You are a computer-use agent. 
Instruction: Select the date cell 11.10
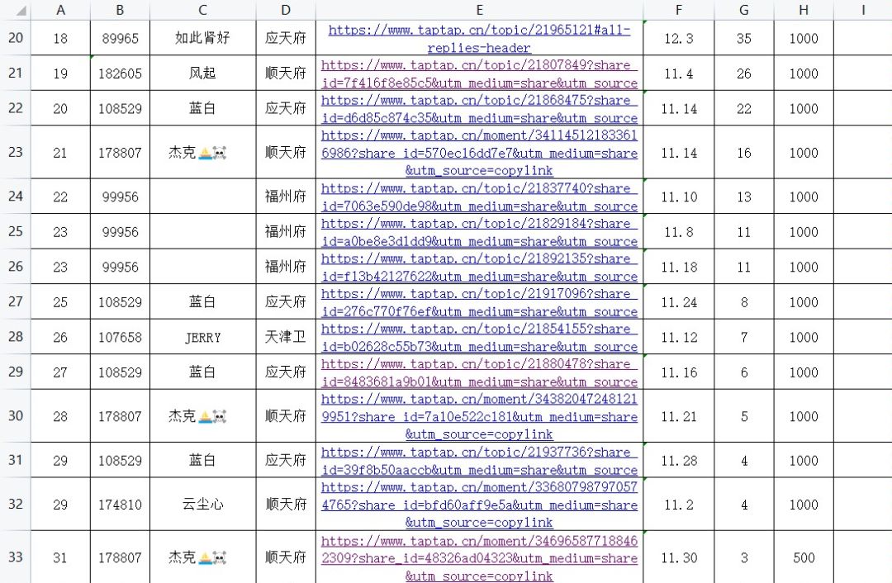679,197
